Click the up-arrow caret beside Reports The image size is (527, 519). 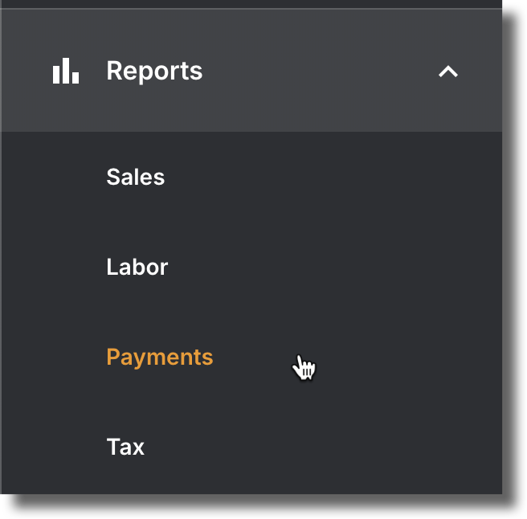click(448, 72)
